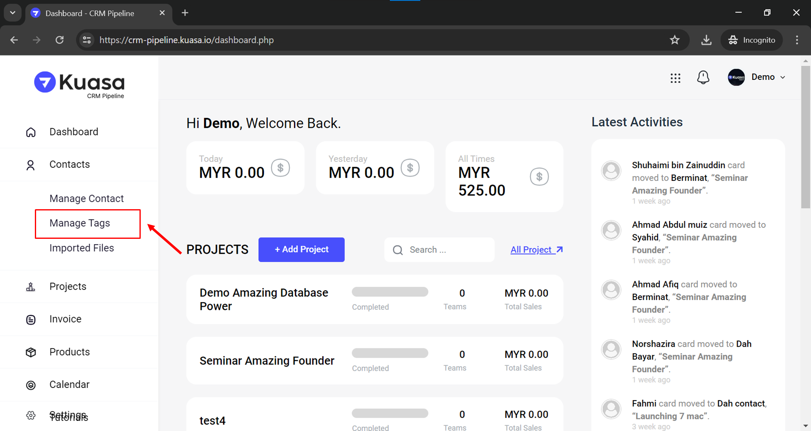Click the Demo Amazing Database Power progress bar
811x431 pixels.
tap(390, 292)
